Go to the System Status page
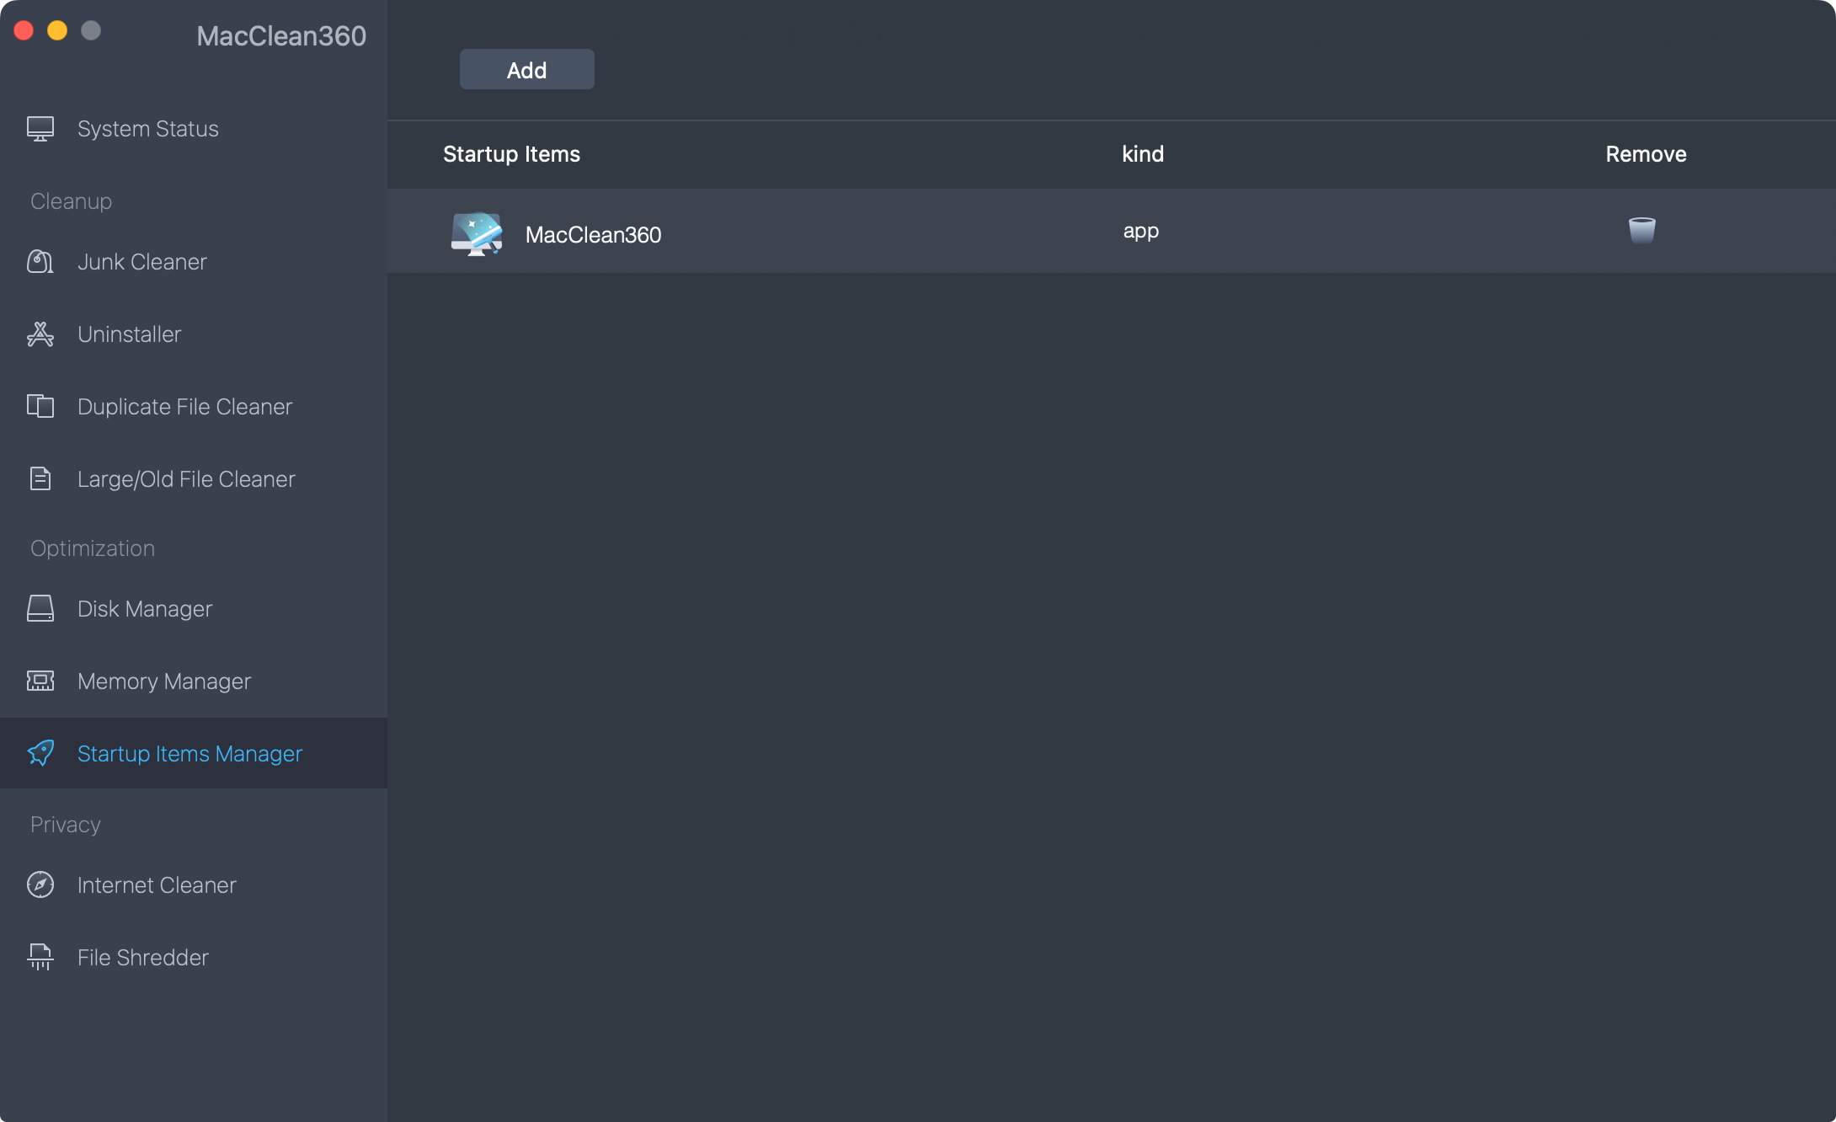This screenshot has height=1122, width=1836. 147,129
